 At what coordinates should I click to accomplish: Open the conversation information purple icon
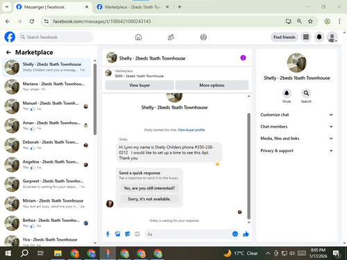tap(243, 58)
